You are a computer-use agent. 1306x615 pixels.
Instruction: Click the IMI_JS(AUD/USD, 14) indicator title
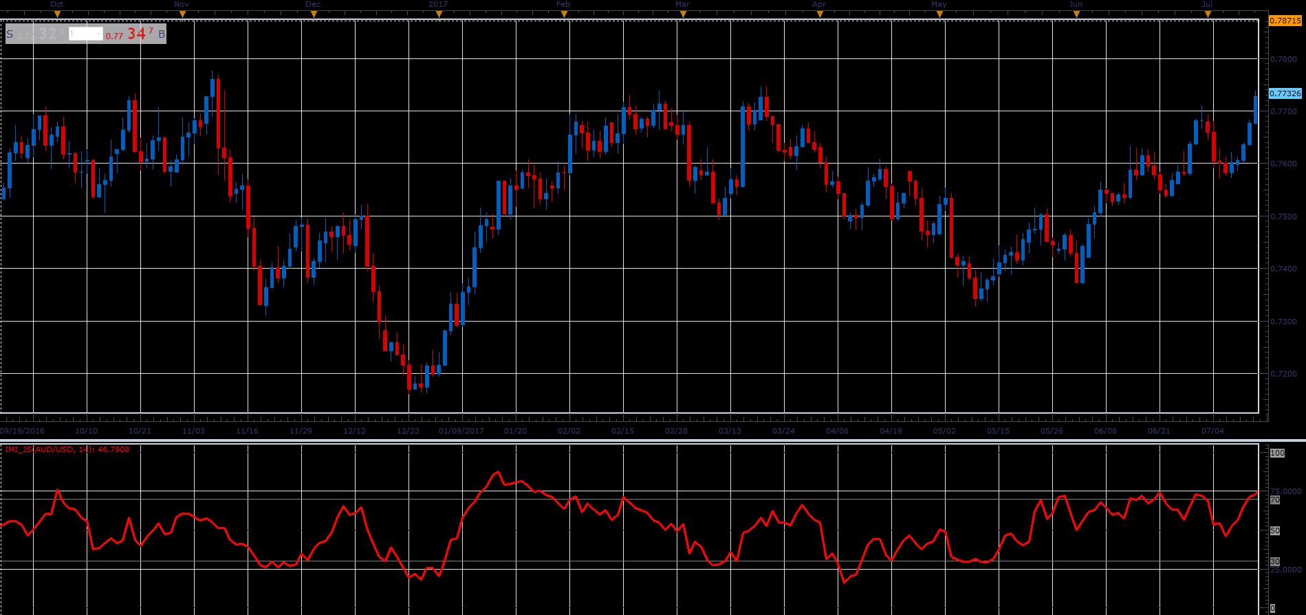pyautogui.click(x=67, y=449)
